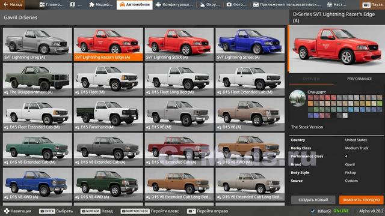This screenshot has height=216, width=385.
Task: Click the Заменить текущую button
Action: 361,200
